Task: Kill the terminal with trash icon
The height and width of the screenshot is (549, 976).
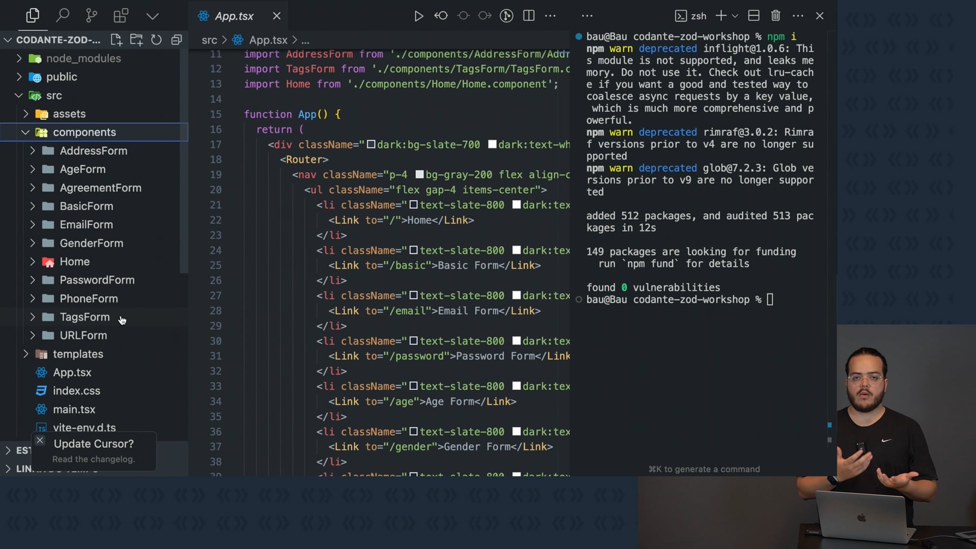Action: click(x=775, y=16)
